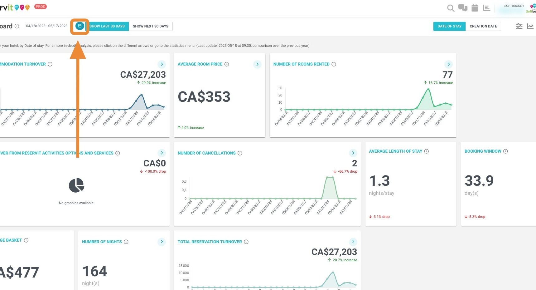The image size is (536, 290).
Task: Show info for Number of Rooms Rented
Action: coord(334,64)
